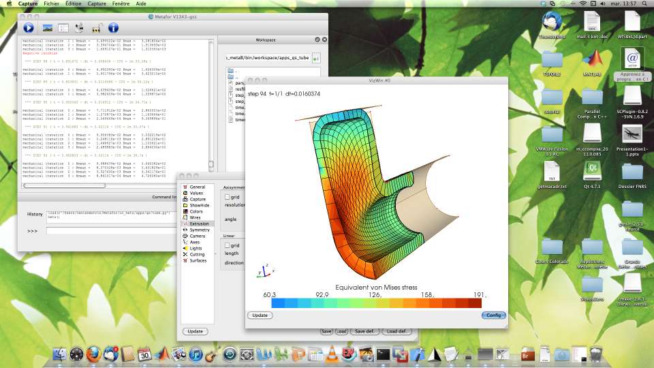Click Save button in config dialog
The width and height of the screenshot is (654, 368).
click(326, 331)
